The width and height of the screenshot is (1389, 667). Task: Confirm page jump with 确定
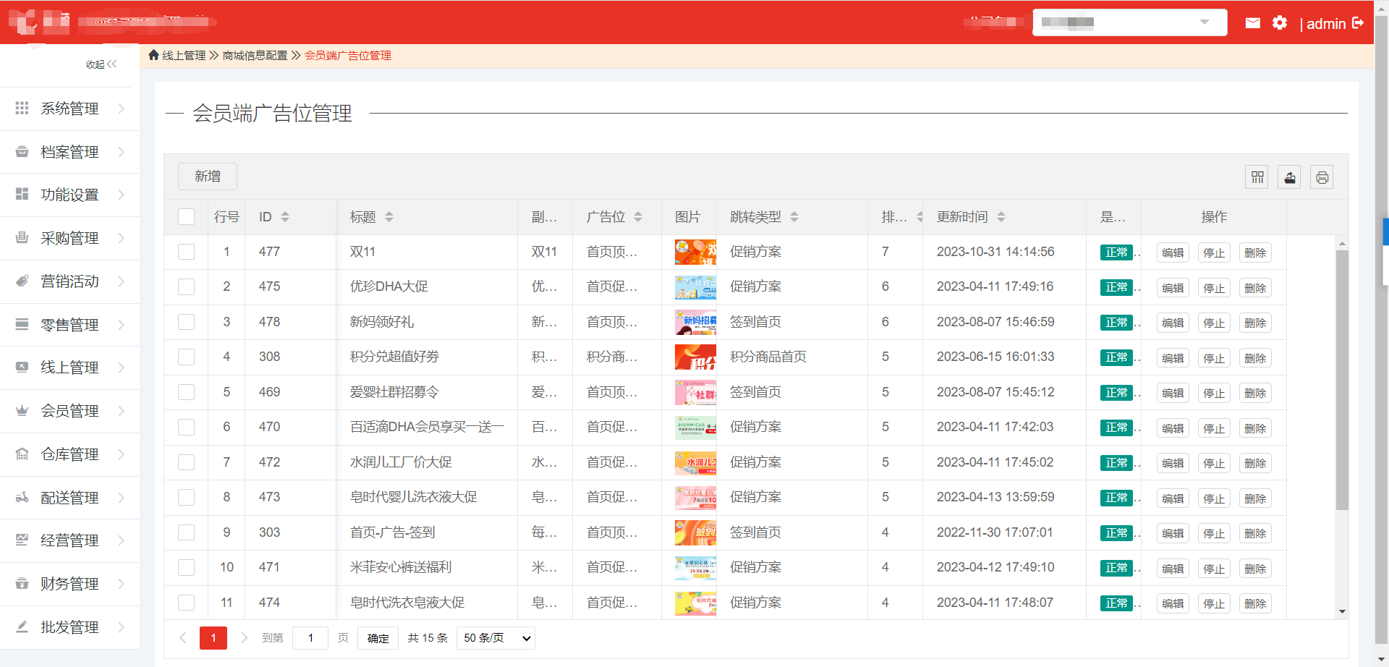pos(378,638)
